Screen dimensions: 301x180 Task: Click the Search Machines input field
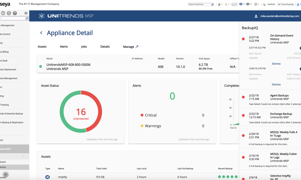tap(199, 4)
